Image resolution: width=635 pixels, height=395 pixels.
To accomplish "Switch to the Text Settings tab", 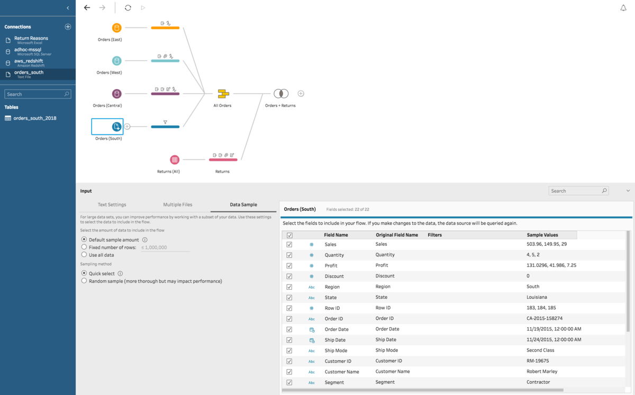I will click(112, 204).
